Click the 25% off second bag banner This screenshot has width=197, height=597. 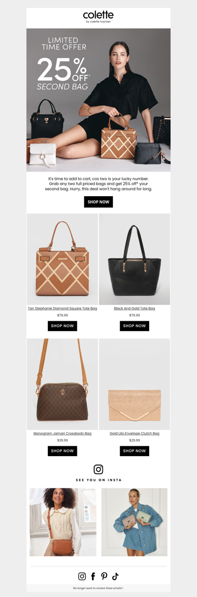[98, 100]
